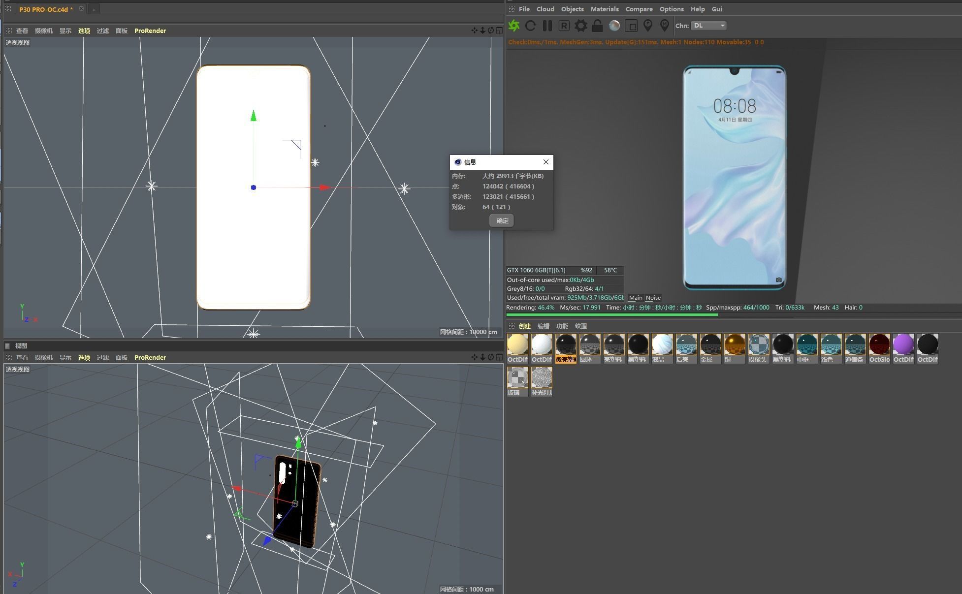Open Octane File menu

tap(524, 9)
